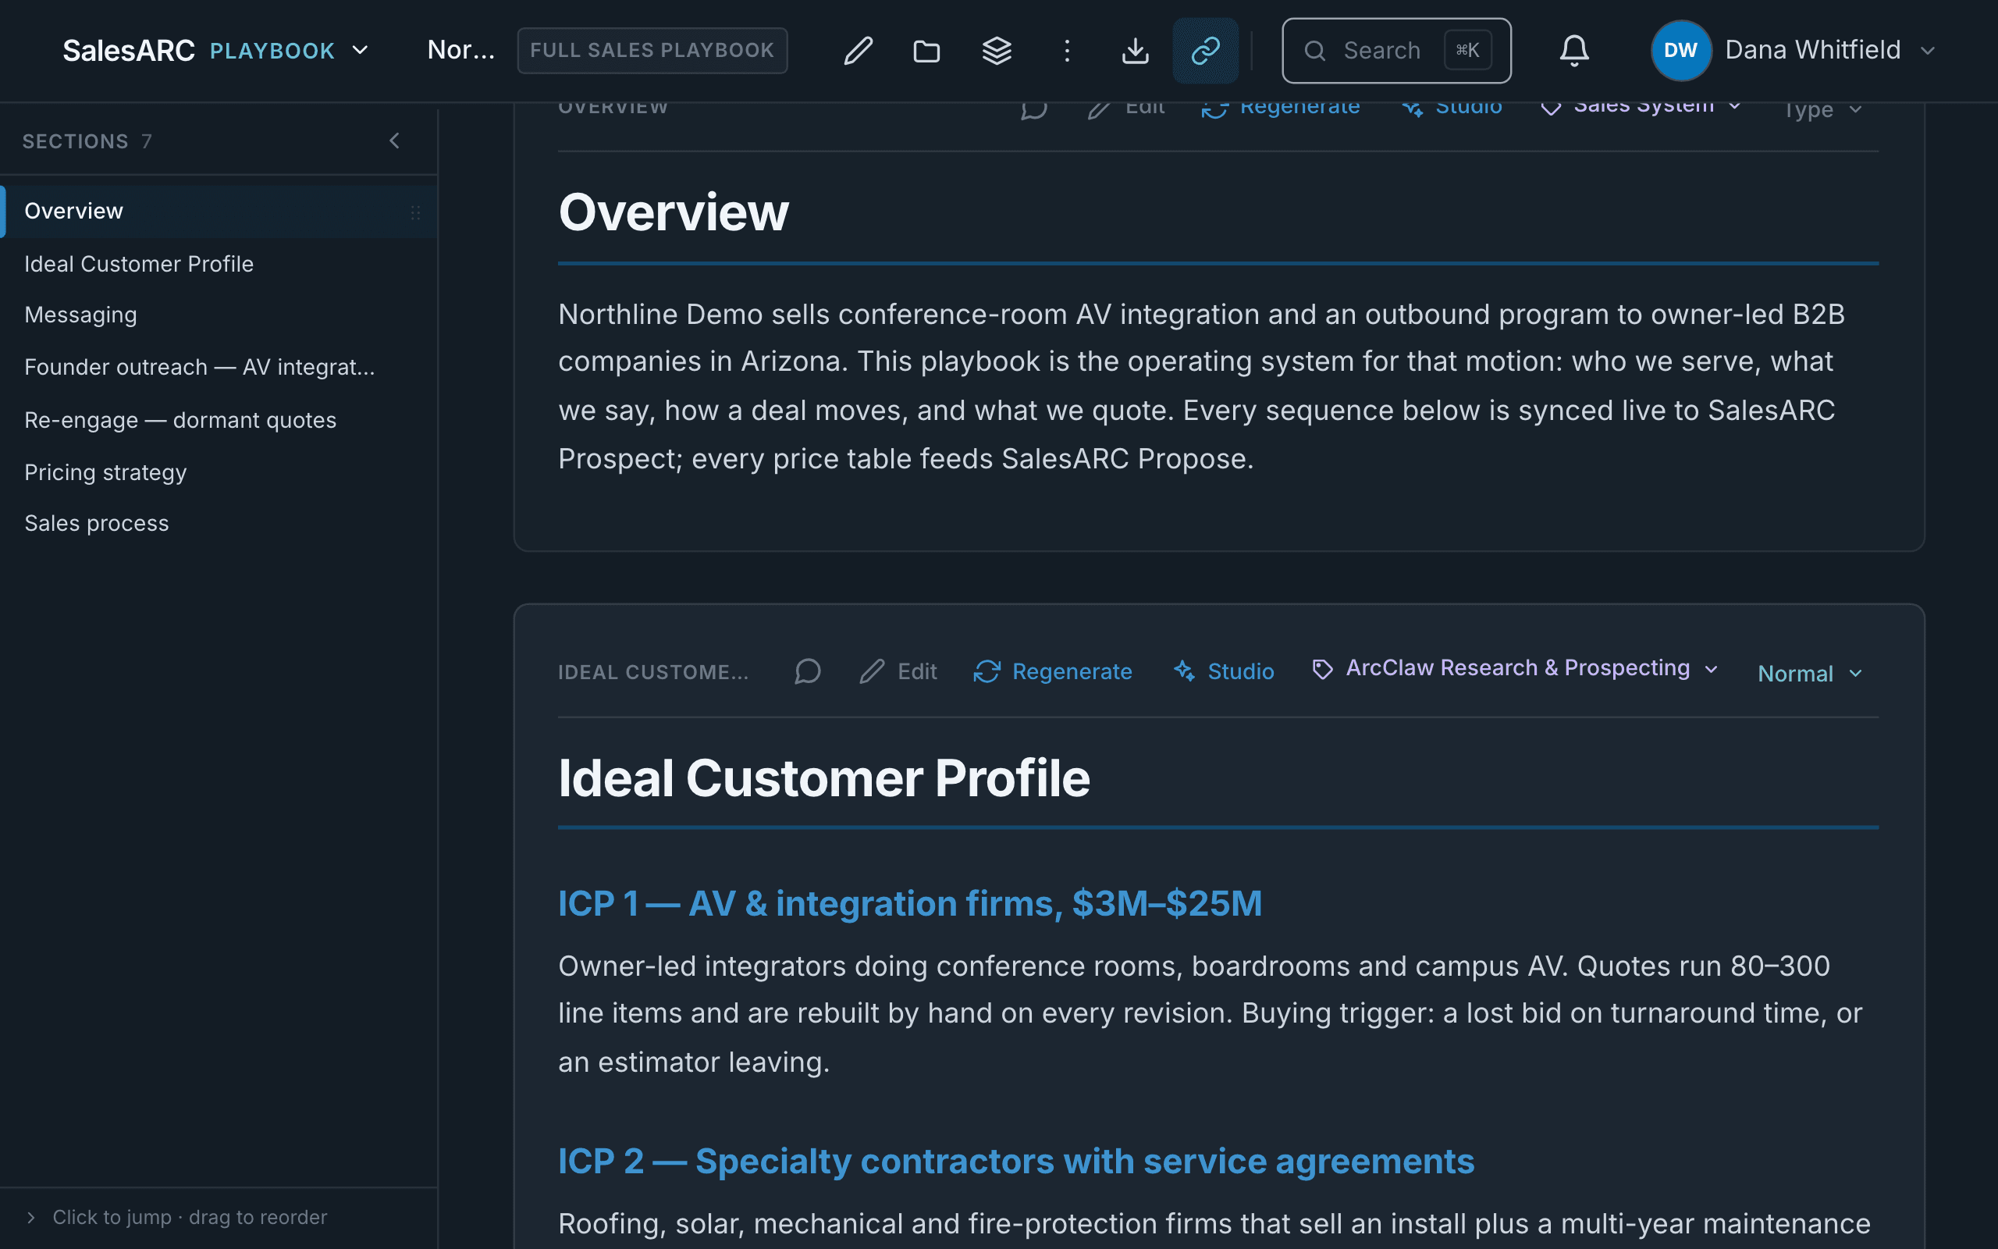
Task: Click the sparkle icon in Ideal Customer toolbar
Action: tap(1185, 671)
